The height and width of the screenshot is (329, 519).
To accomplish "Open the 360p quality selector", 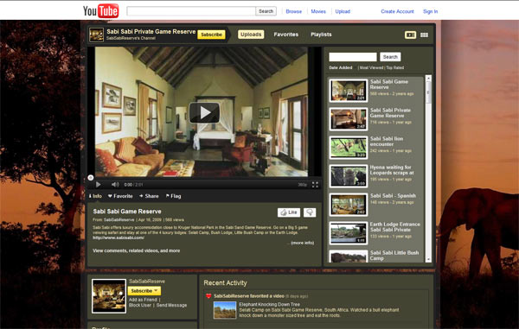I will pos(302,185).
